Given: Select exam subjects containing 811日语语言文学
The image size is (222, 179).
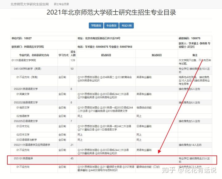Looking at the screenshot, I should (x=104, y=128).
